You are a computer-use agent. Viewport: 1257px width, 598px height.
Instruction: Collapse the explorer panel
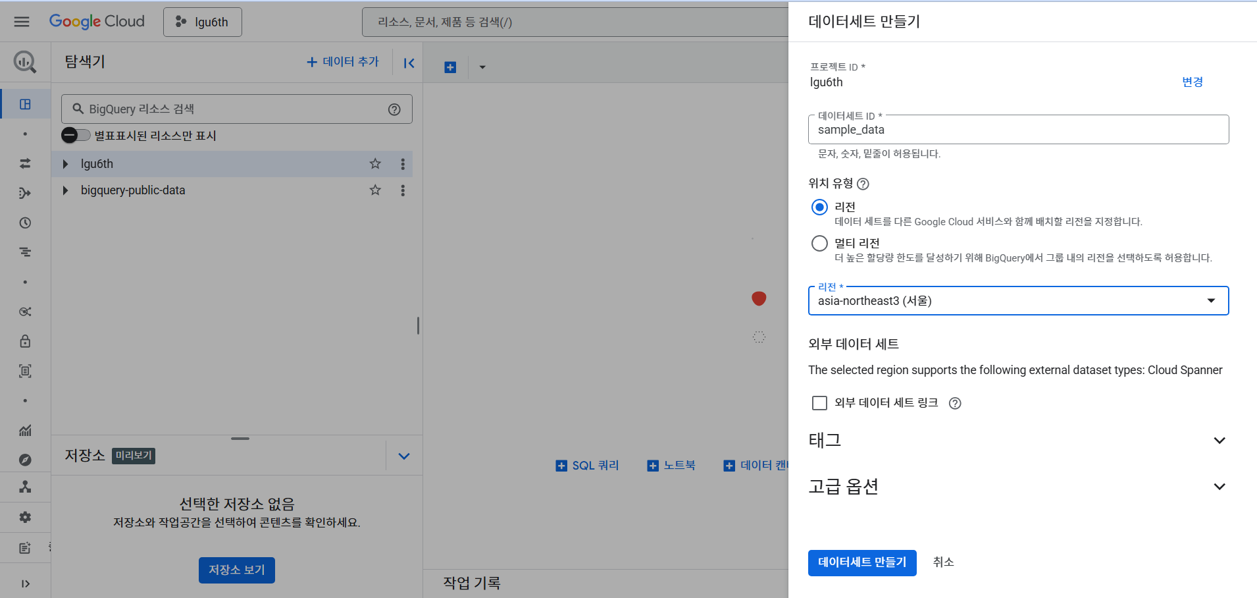(x=409, y=63)
